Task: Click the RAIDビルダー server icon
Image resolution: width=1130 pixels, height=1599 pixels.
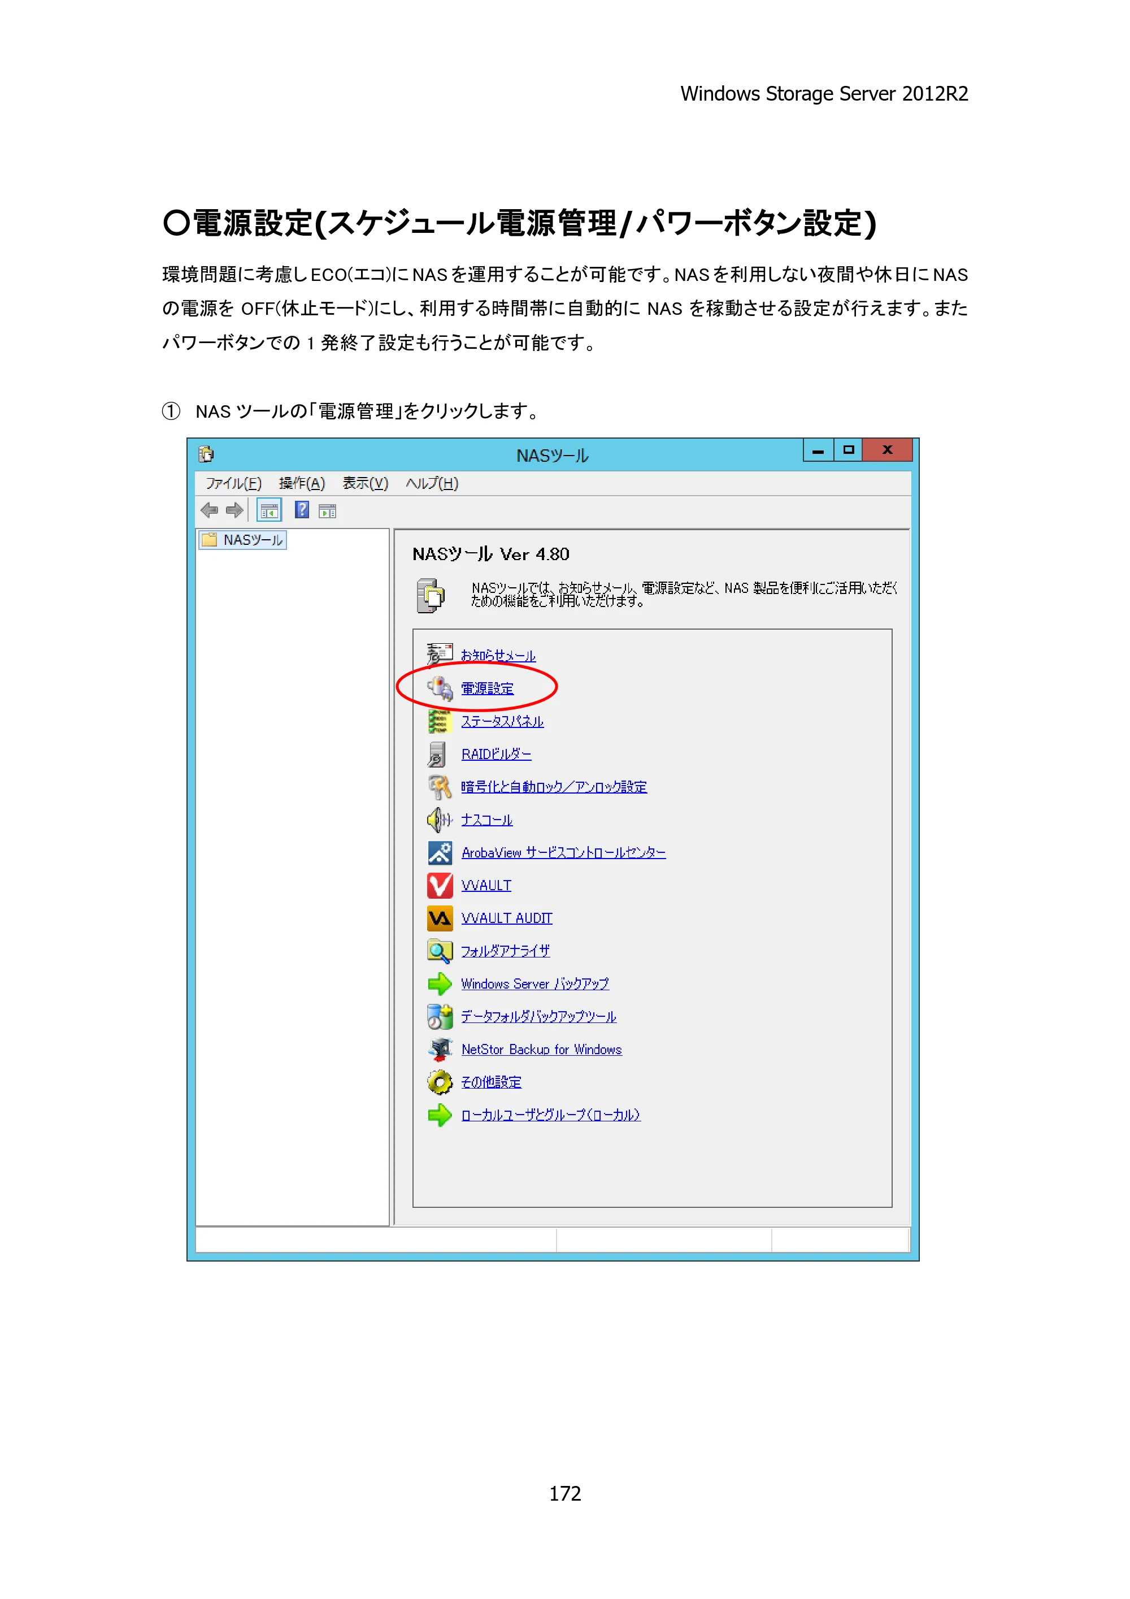Action: click(x=437, y=754)
